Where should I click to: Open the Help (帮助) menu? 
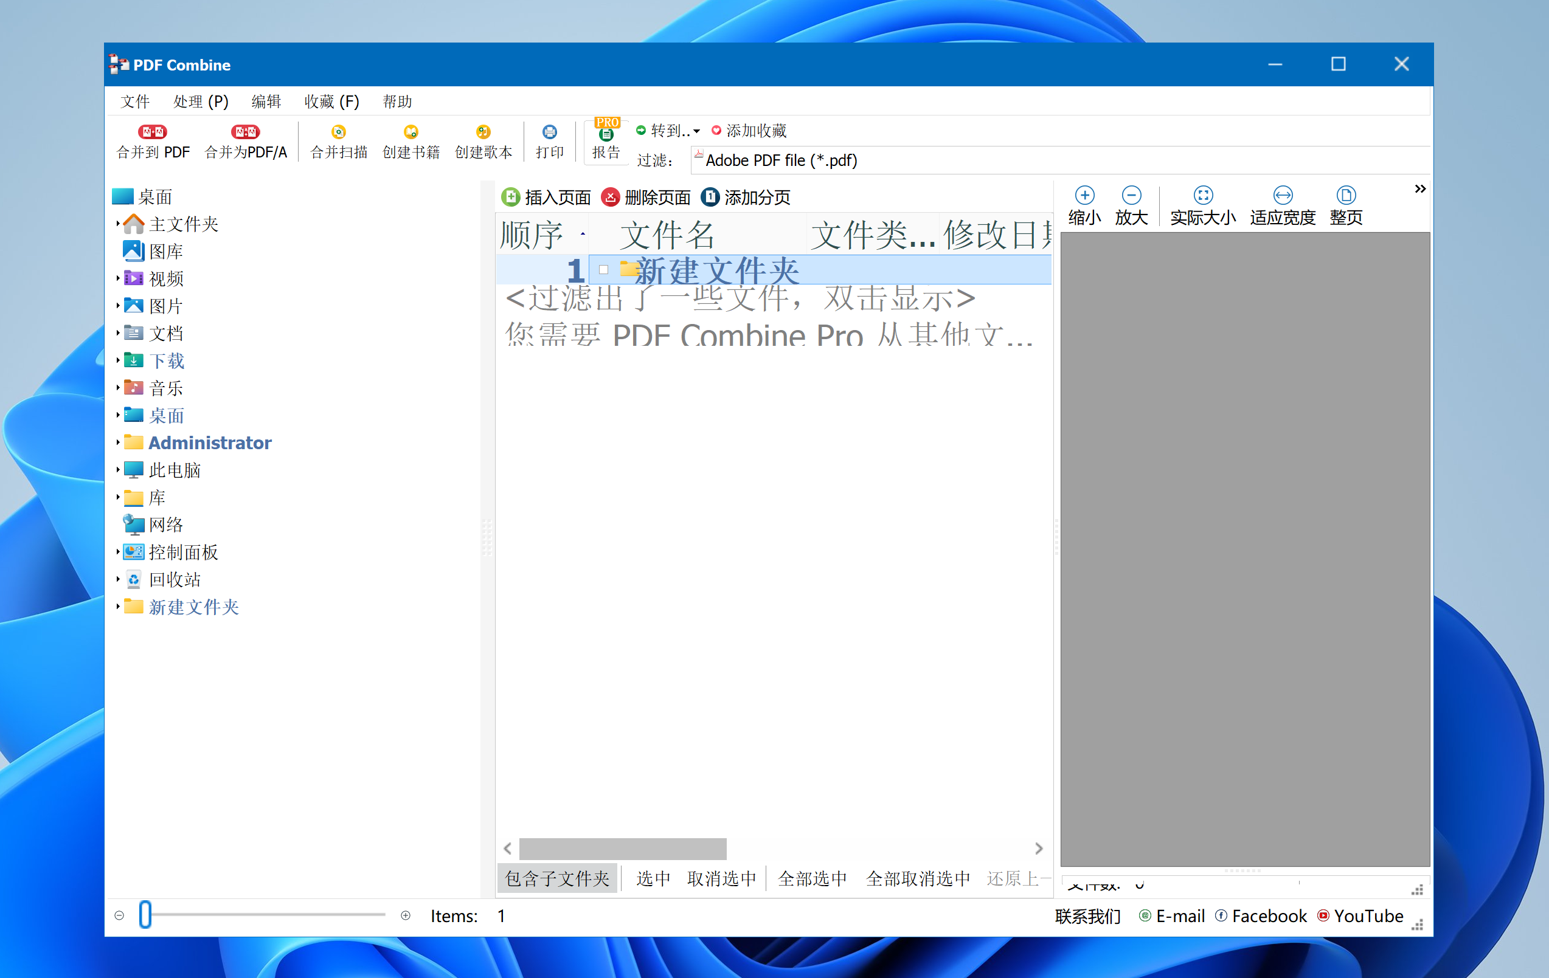click(x=397, y=102)
